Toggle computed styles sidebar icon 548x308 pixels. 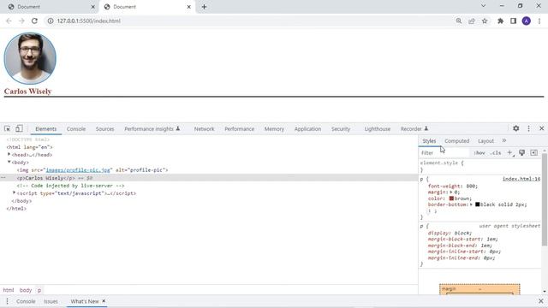click(x=533, y=152)
